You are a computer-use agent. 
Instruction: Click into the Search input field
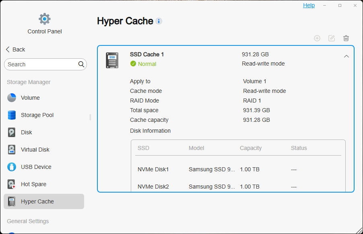(x=40, y=64)
